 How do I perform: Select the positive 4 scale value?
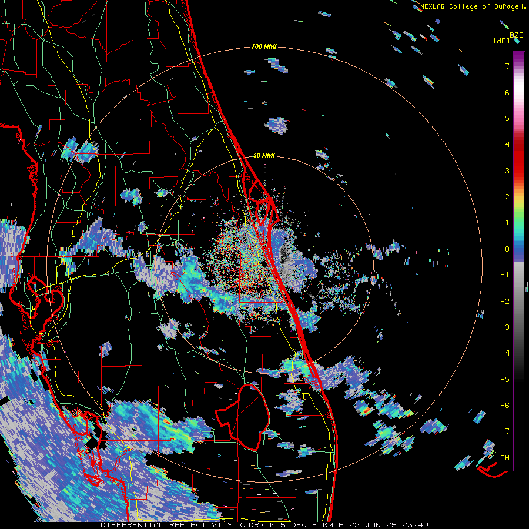point(507,145)
